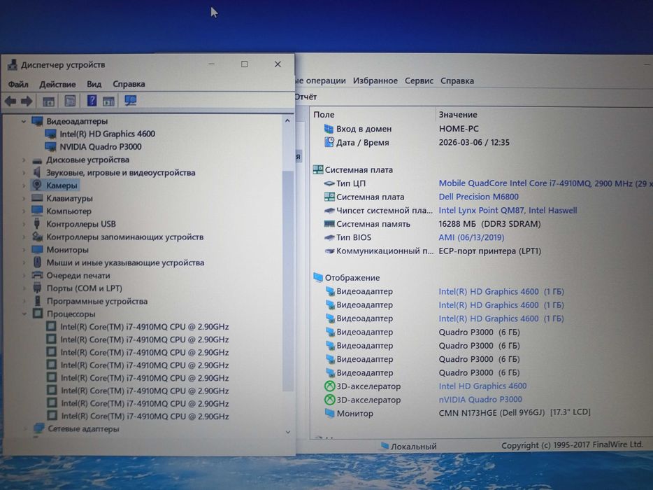The image size is (653, 490).
Task: Click the Мыши mouse category icon
Action: point(37,262)
